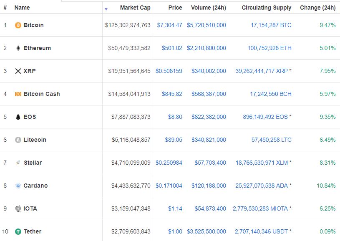Click the Price column header
340x241 pixels.
[x=175, y=8]
